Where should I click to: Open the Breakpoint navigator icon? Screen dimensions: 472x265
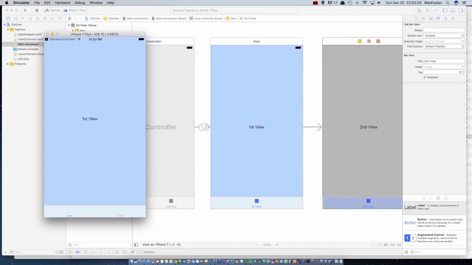point(52,18)
